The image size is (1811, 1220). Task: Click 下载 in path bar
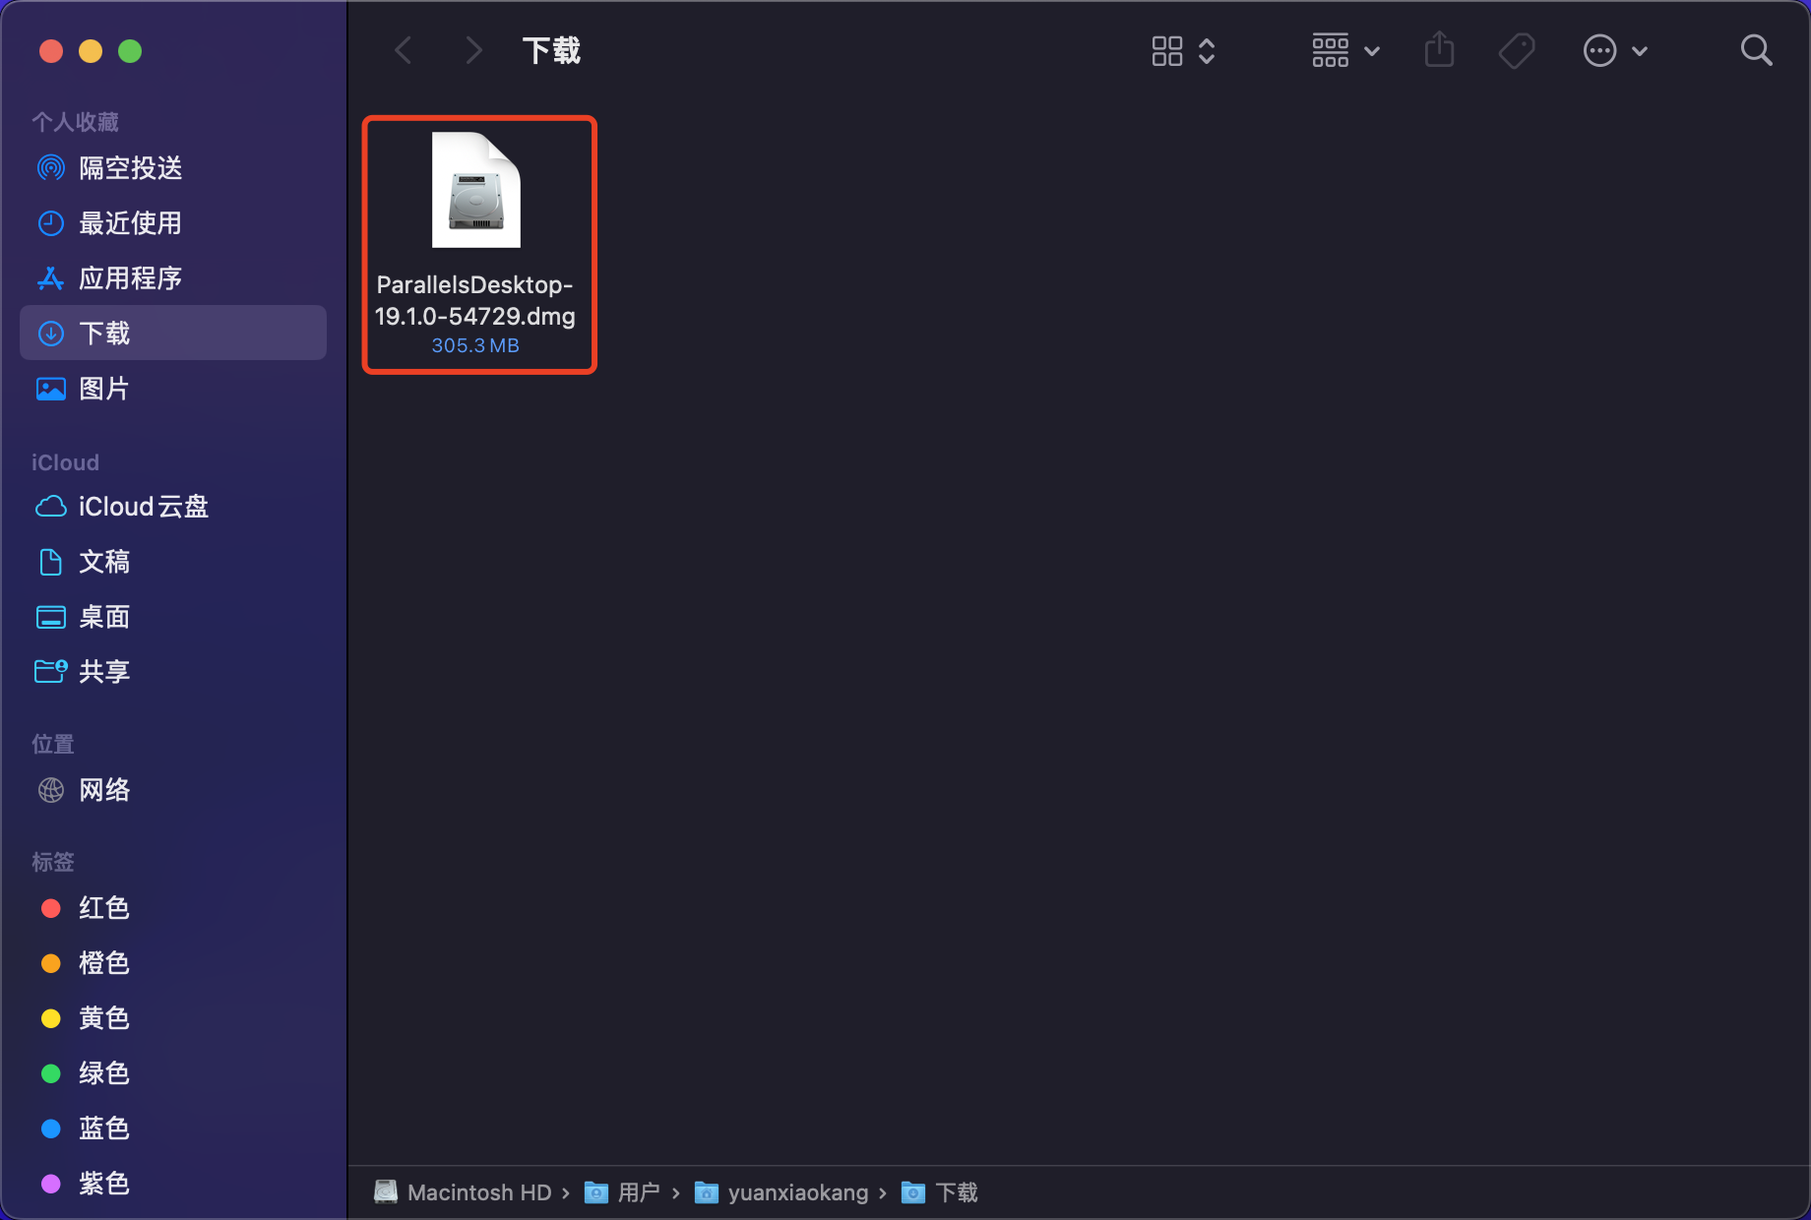pos(940,1192)
